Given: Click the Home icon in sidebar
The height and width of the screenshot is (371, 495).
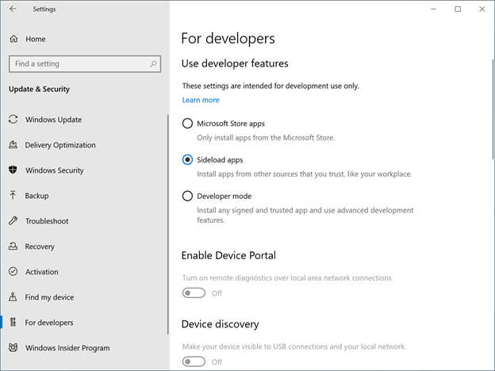Looking at the screenshot, I should pos(13,39).
